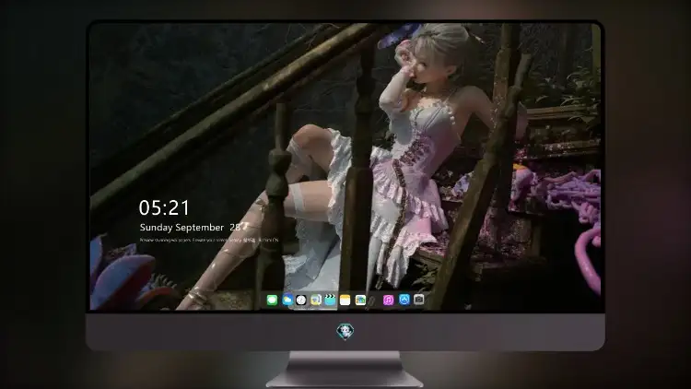
Task: Launch the yellow-bordered app beside the Clock
Action: click(x=315, y=300)
